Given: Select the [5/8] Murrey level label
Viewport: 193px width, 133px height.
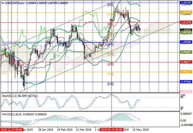Looking at the screenshot, I should [x=110, y=34].
